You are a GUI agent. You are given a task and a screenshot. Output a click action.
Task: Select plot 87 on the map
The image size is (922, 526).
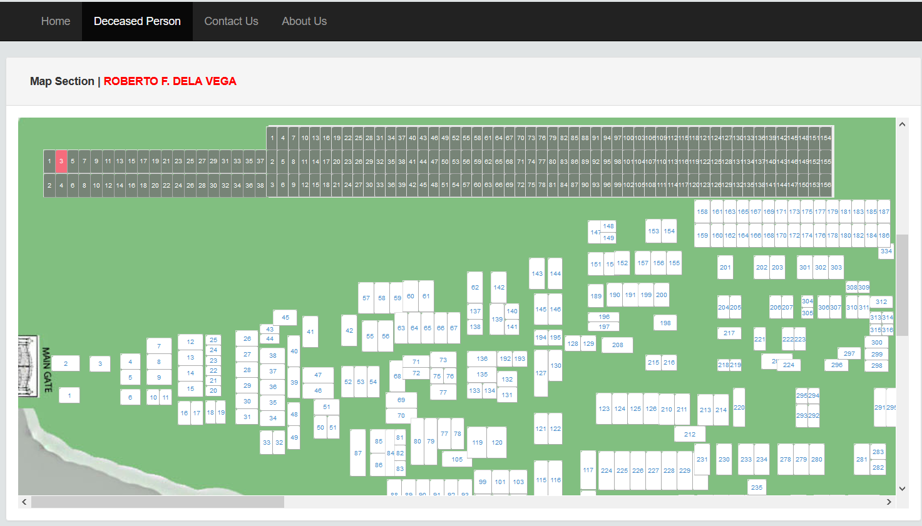click(357, 452)
